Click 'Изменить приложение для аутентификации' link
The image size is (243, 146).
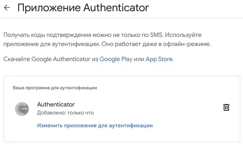tap(95, 125)
